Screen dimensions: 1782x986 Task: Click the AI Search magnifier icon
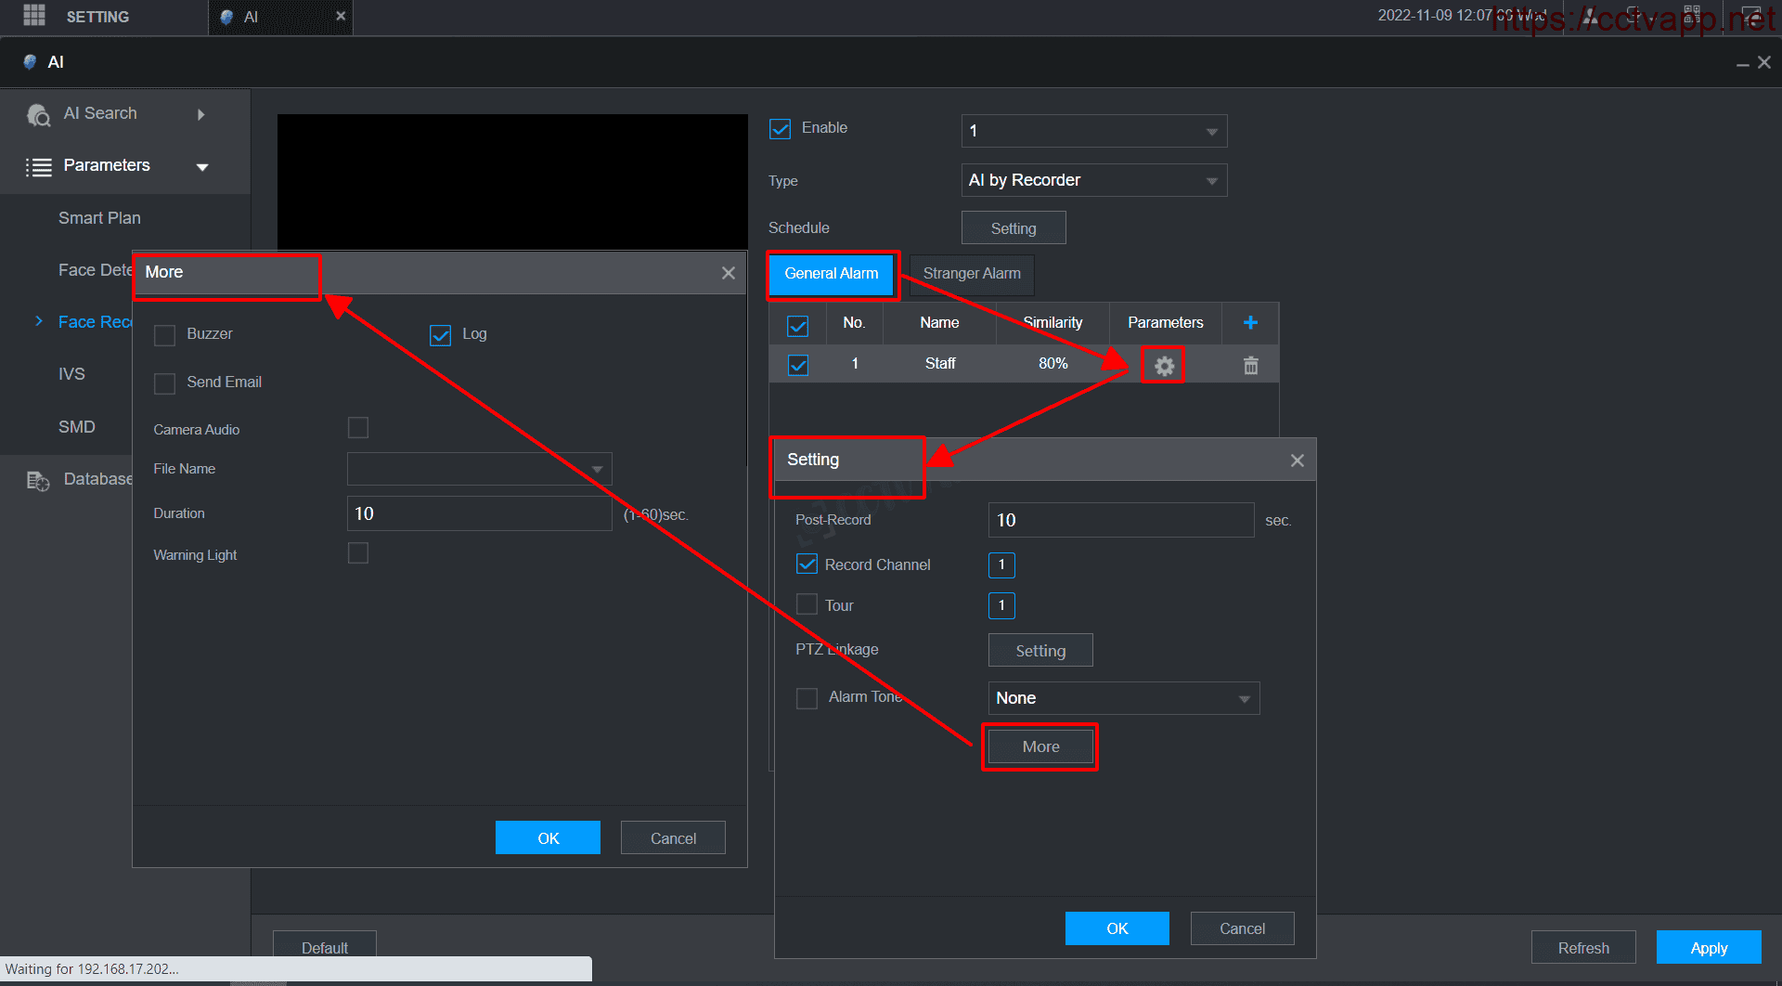tap(38, 114)
